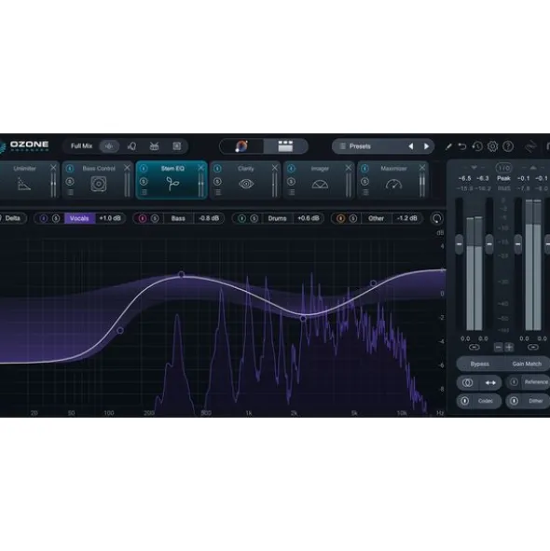Remove the Clarity module
The width and height of the screenshot is (550, 551).
(274, 168)
